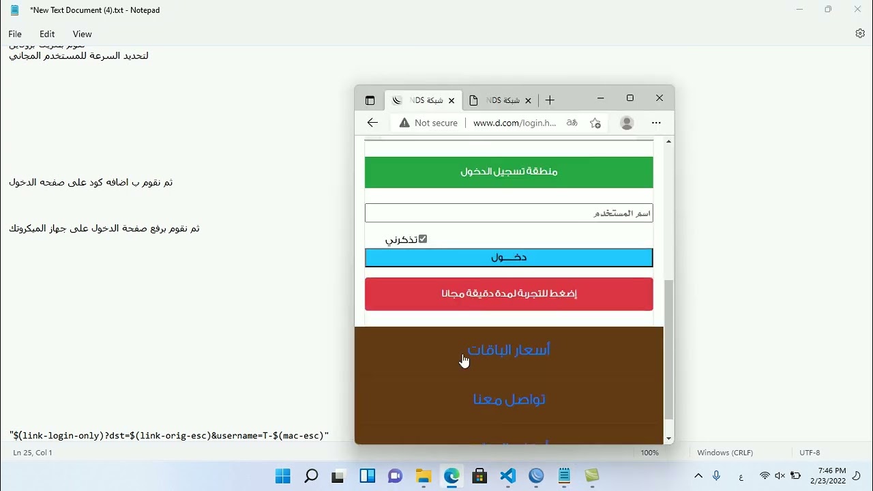Close the first NDS browser tab

pos(452,100)
